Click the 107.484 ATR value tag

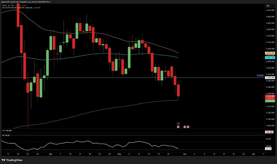click(x=269, y=132)
